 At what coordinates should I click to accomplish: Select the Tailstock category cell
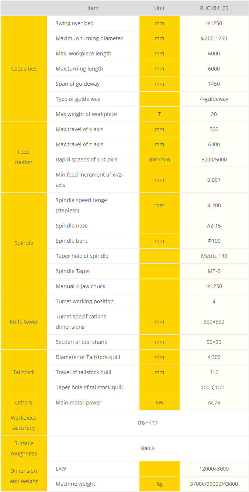(x=24, y=372)
